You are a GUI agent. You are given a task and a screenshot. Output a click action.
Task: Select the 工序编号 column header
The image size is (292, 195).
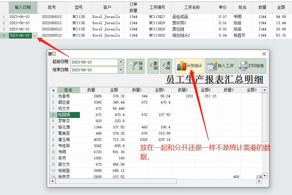(x=157, y=8)
